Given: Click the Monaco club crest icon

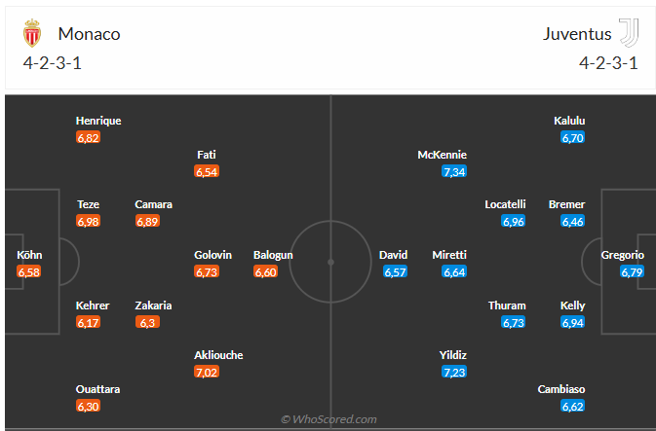Looking at the screenshot, I should [x=32, y=34].
